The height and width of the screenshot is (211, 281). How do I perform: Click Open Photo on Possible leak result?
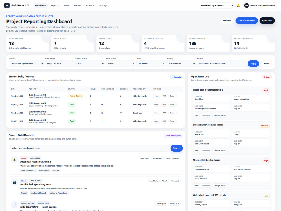point(153,181)
